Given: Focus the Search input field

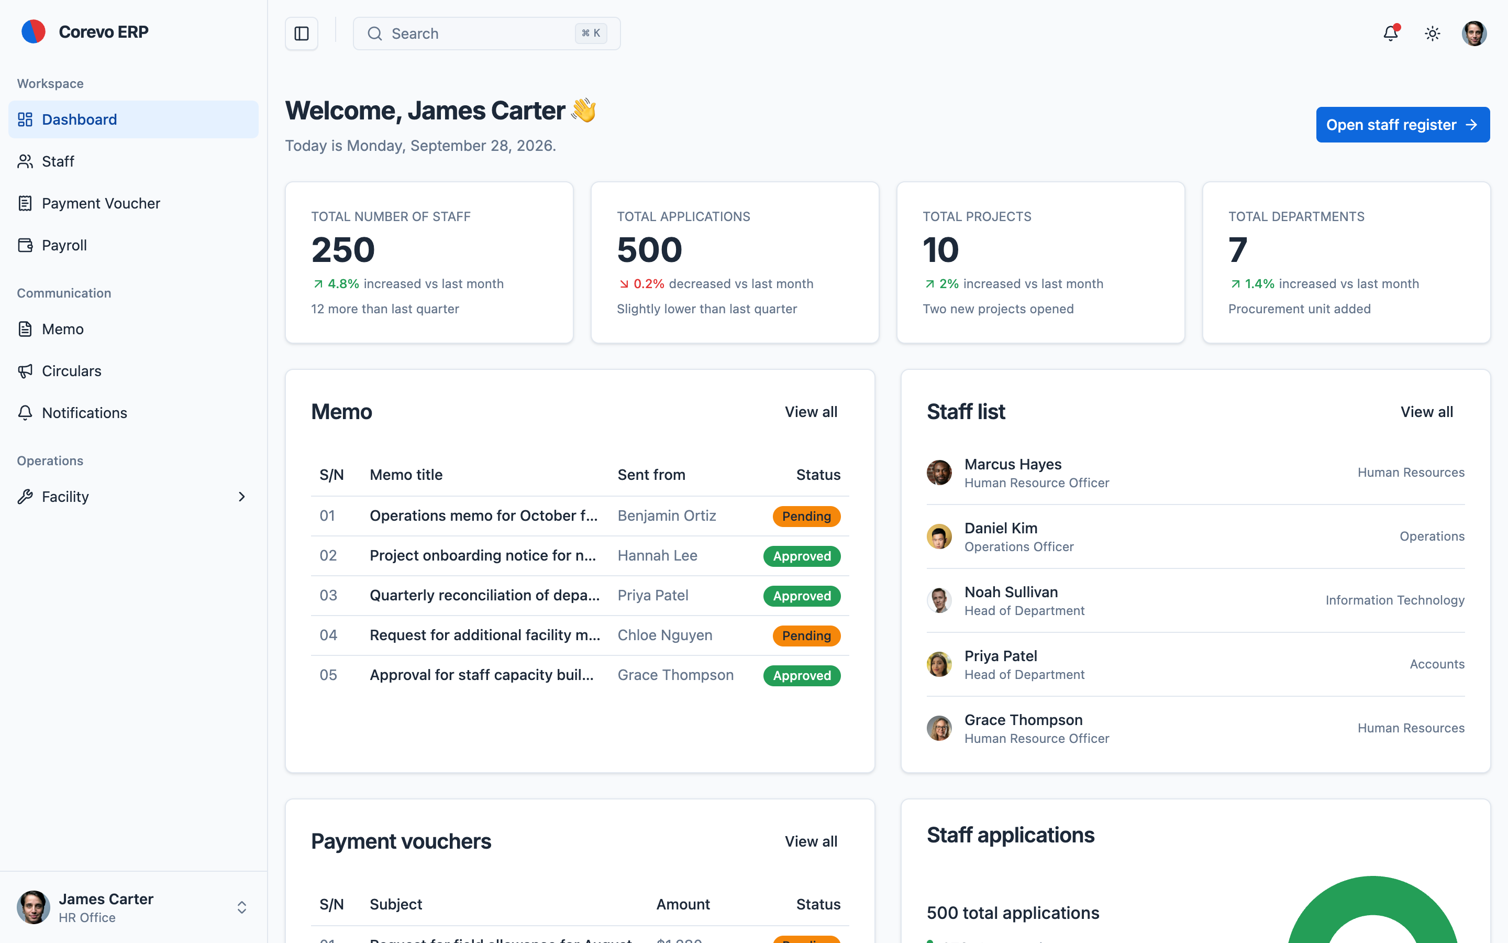Looking at the screenshot, I should click(x=486, y=34).
